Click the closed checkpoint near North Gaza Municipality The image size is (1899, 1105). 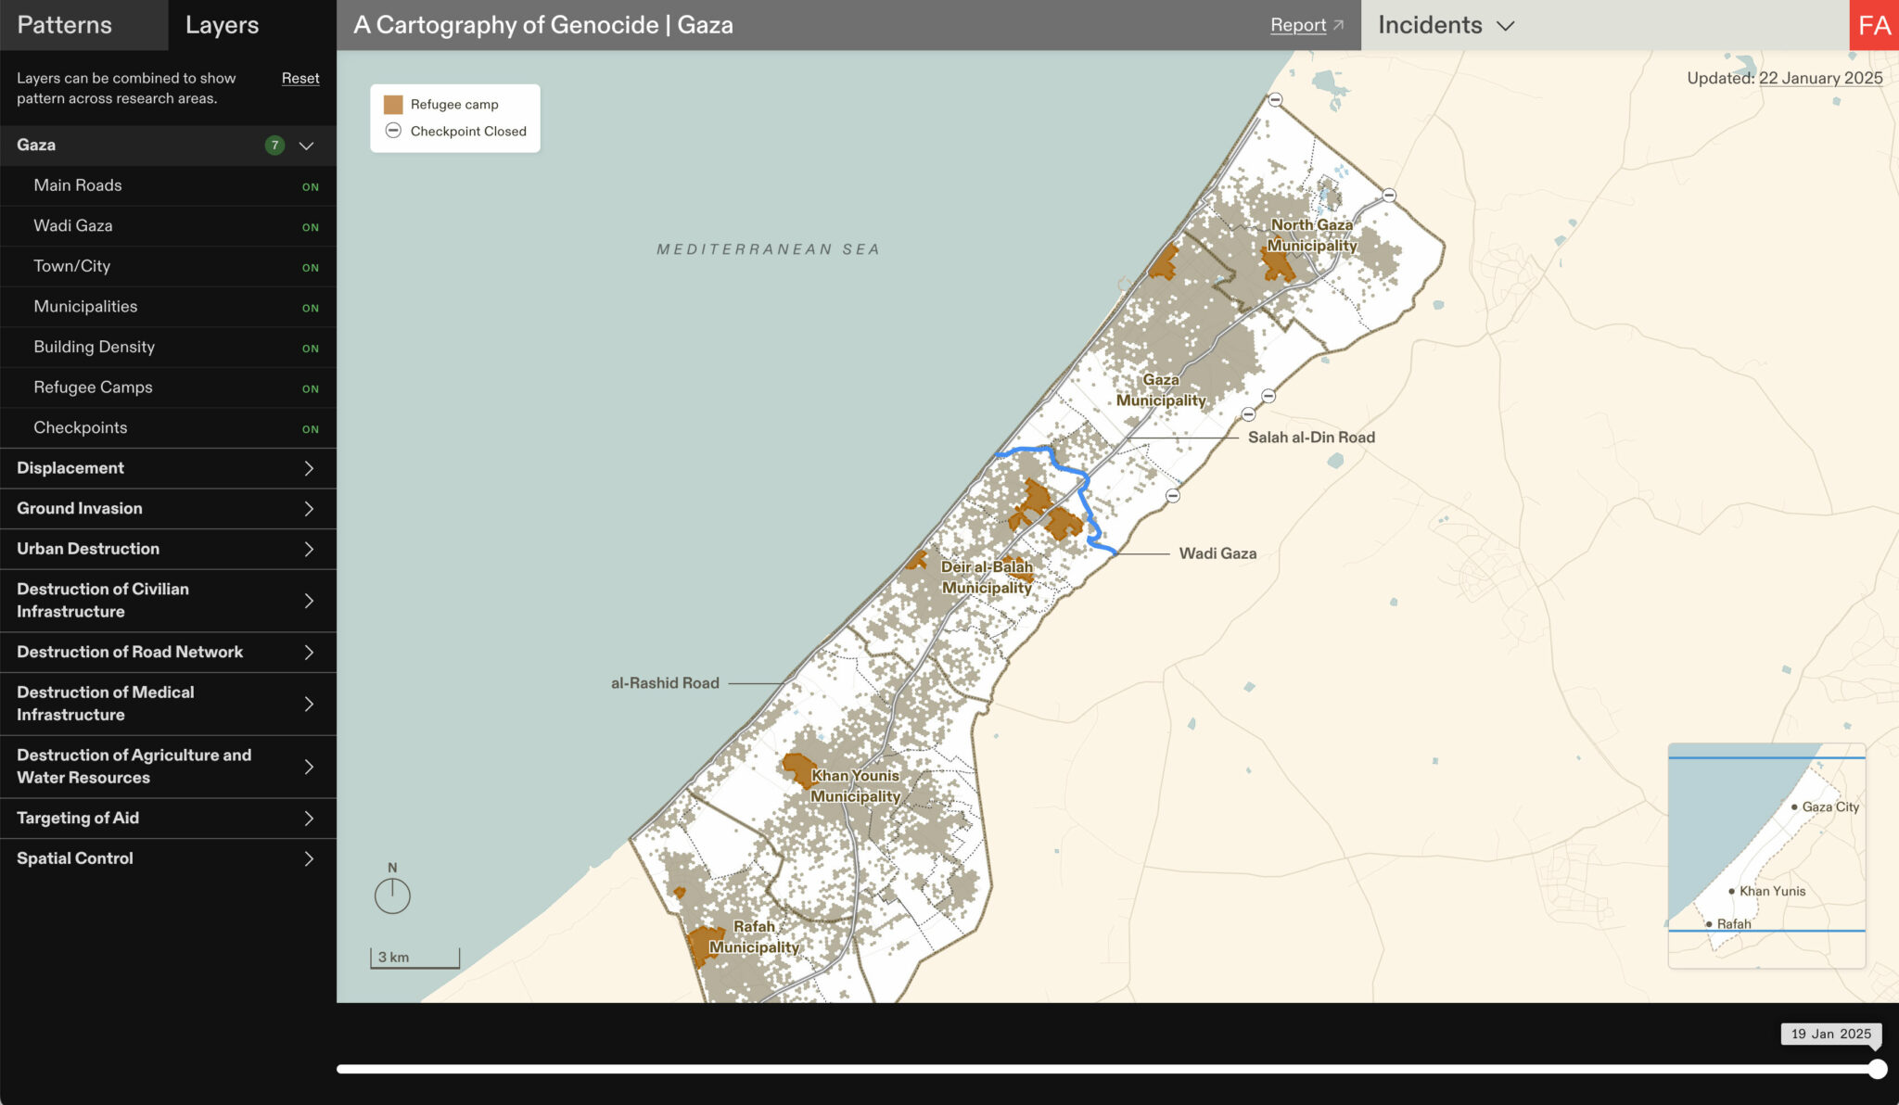pyautogui.click(x=1389, y=196)
